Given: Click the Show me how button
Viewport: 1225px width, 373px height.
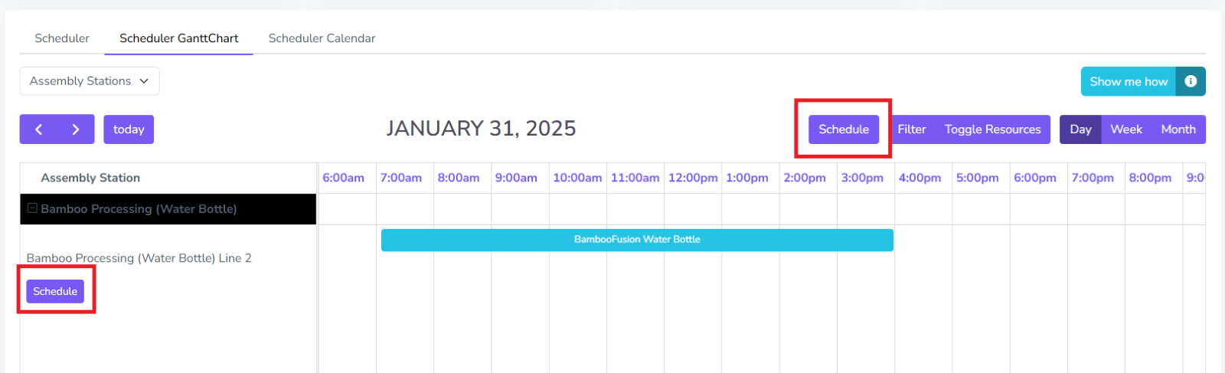Looking at the screenshot, I should coord(1129,81).
